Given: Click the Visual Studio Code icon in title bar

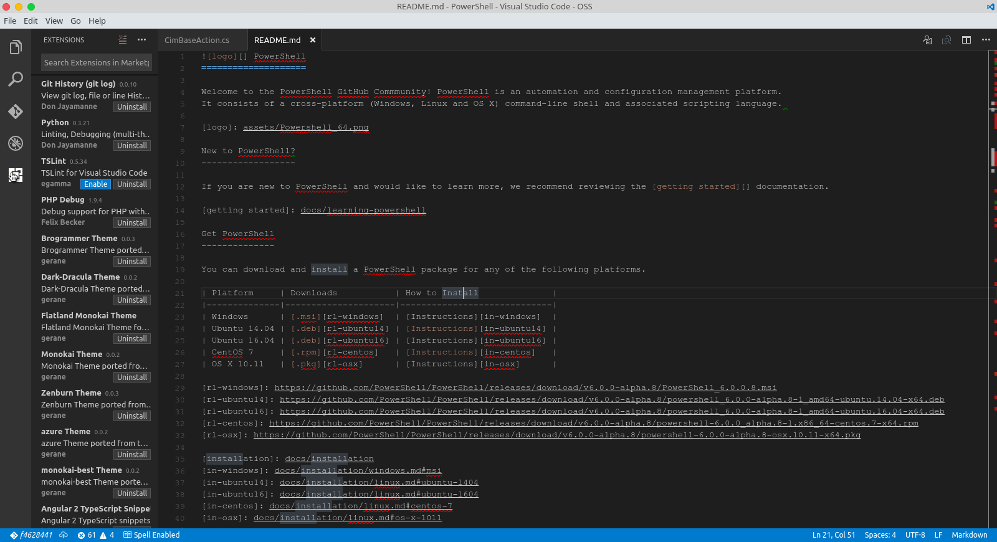Looking at the screenshot, I should pyautogui.click(x=990, y=7).
